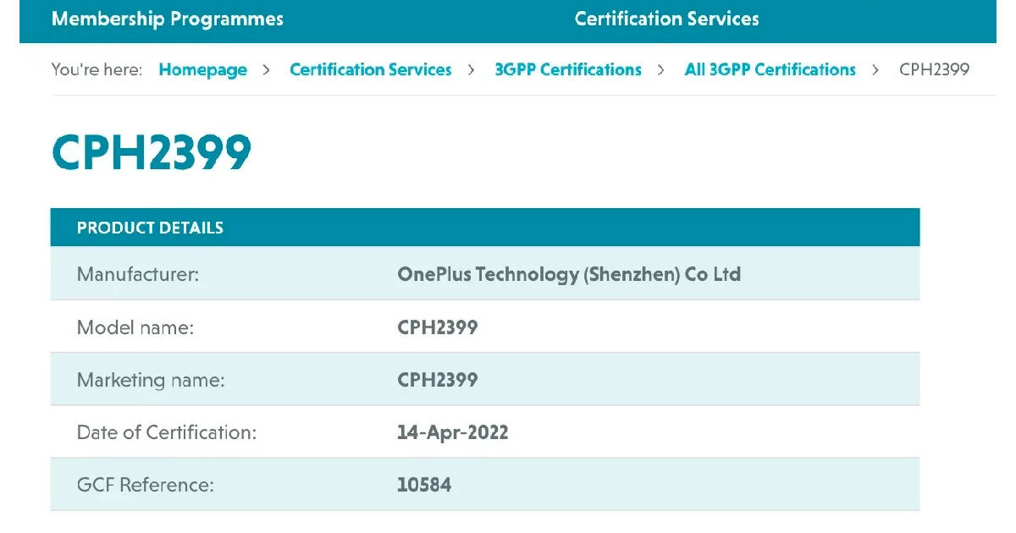Viewport: 1016px width, 533px height.
Task: Open the Membership Programmes menu
Action: pyautogui.click(x=168, y=19)
